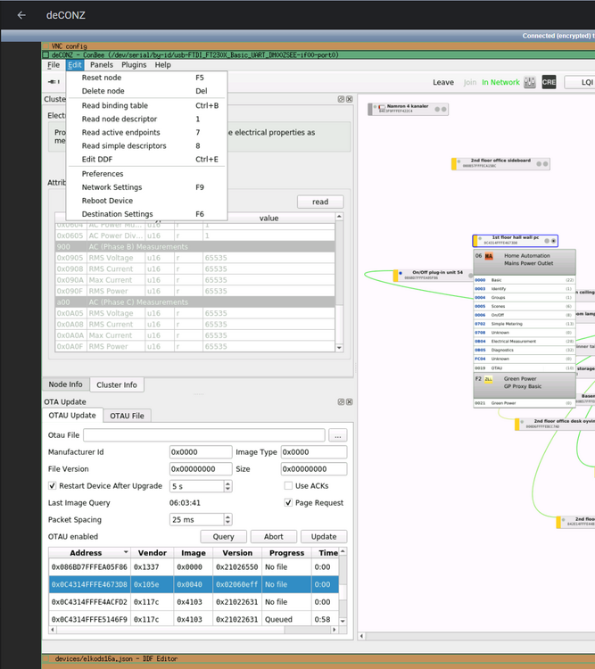The width and height of the screenshot is (595, 669).
Task: Switch to the OTAU File tab
Action: point(127,416)
